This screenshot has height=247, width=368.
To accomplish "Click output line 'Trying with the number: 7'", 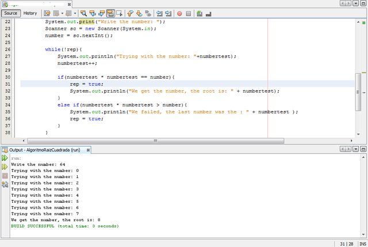I will [x=45, y=214].
